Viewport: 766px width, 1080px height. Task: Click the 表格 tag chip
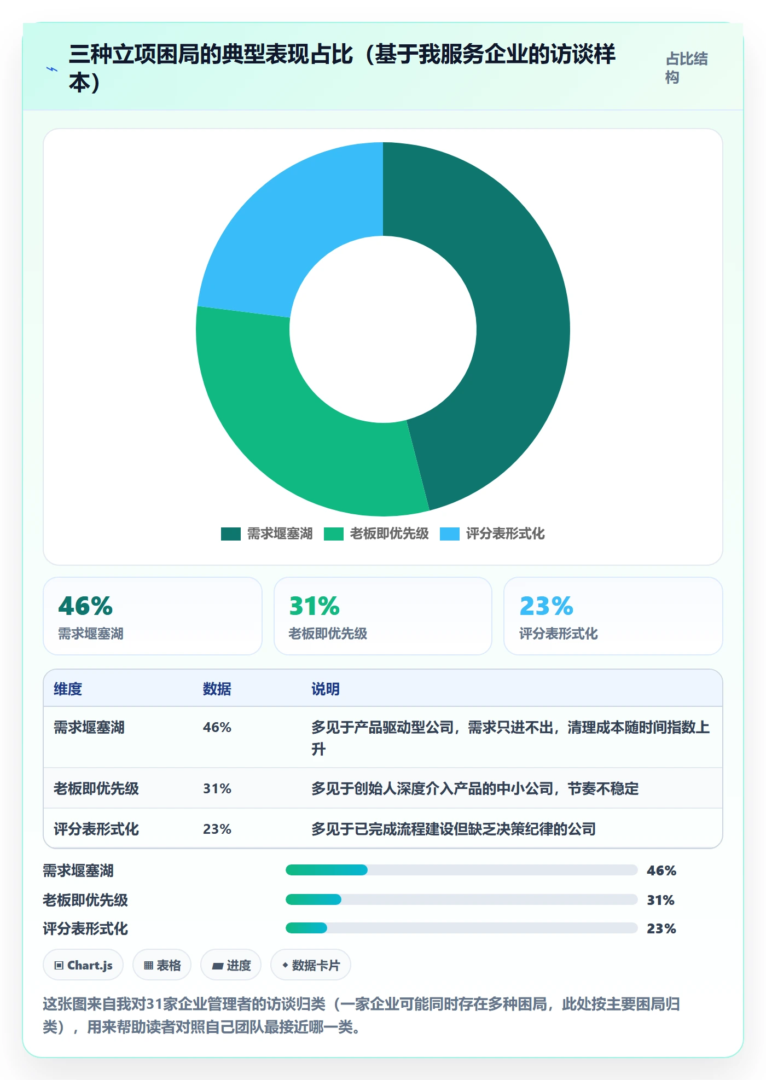tap(162, 965)
